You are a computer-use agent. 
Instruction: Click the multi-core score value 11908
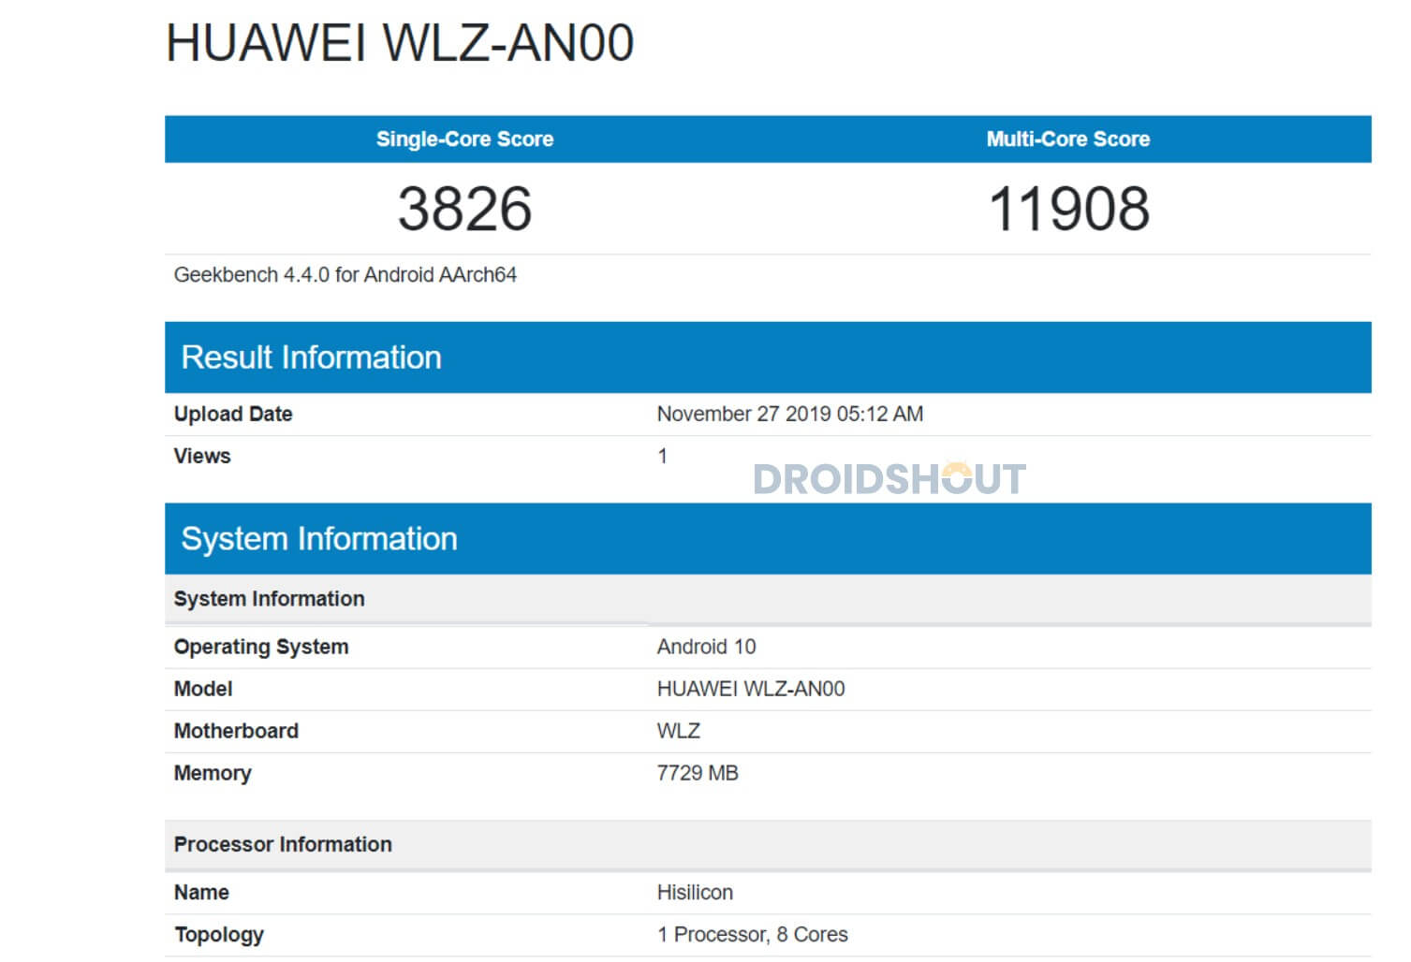1068,208
